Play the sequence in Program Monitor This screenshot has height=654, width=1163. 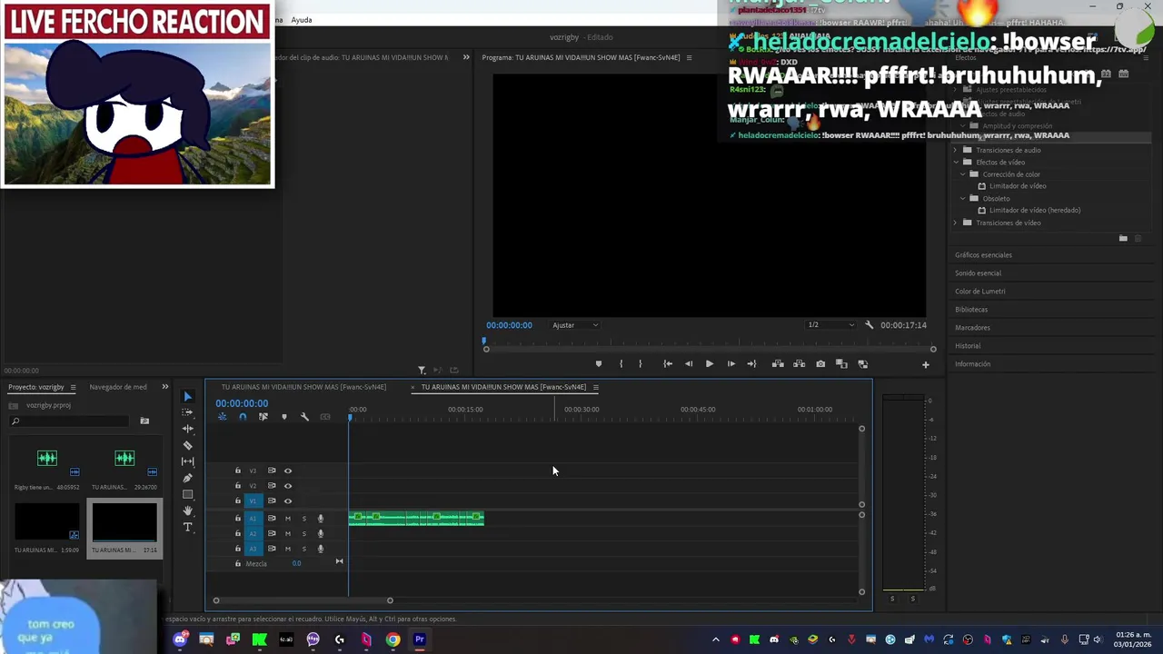click(710, 364)
